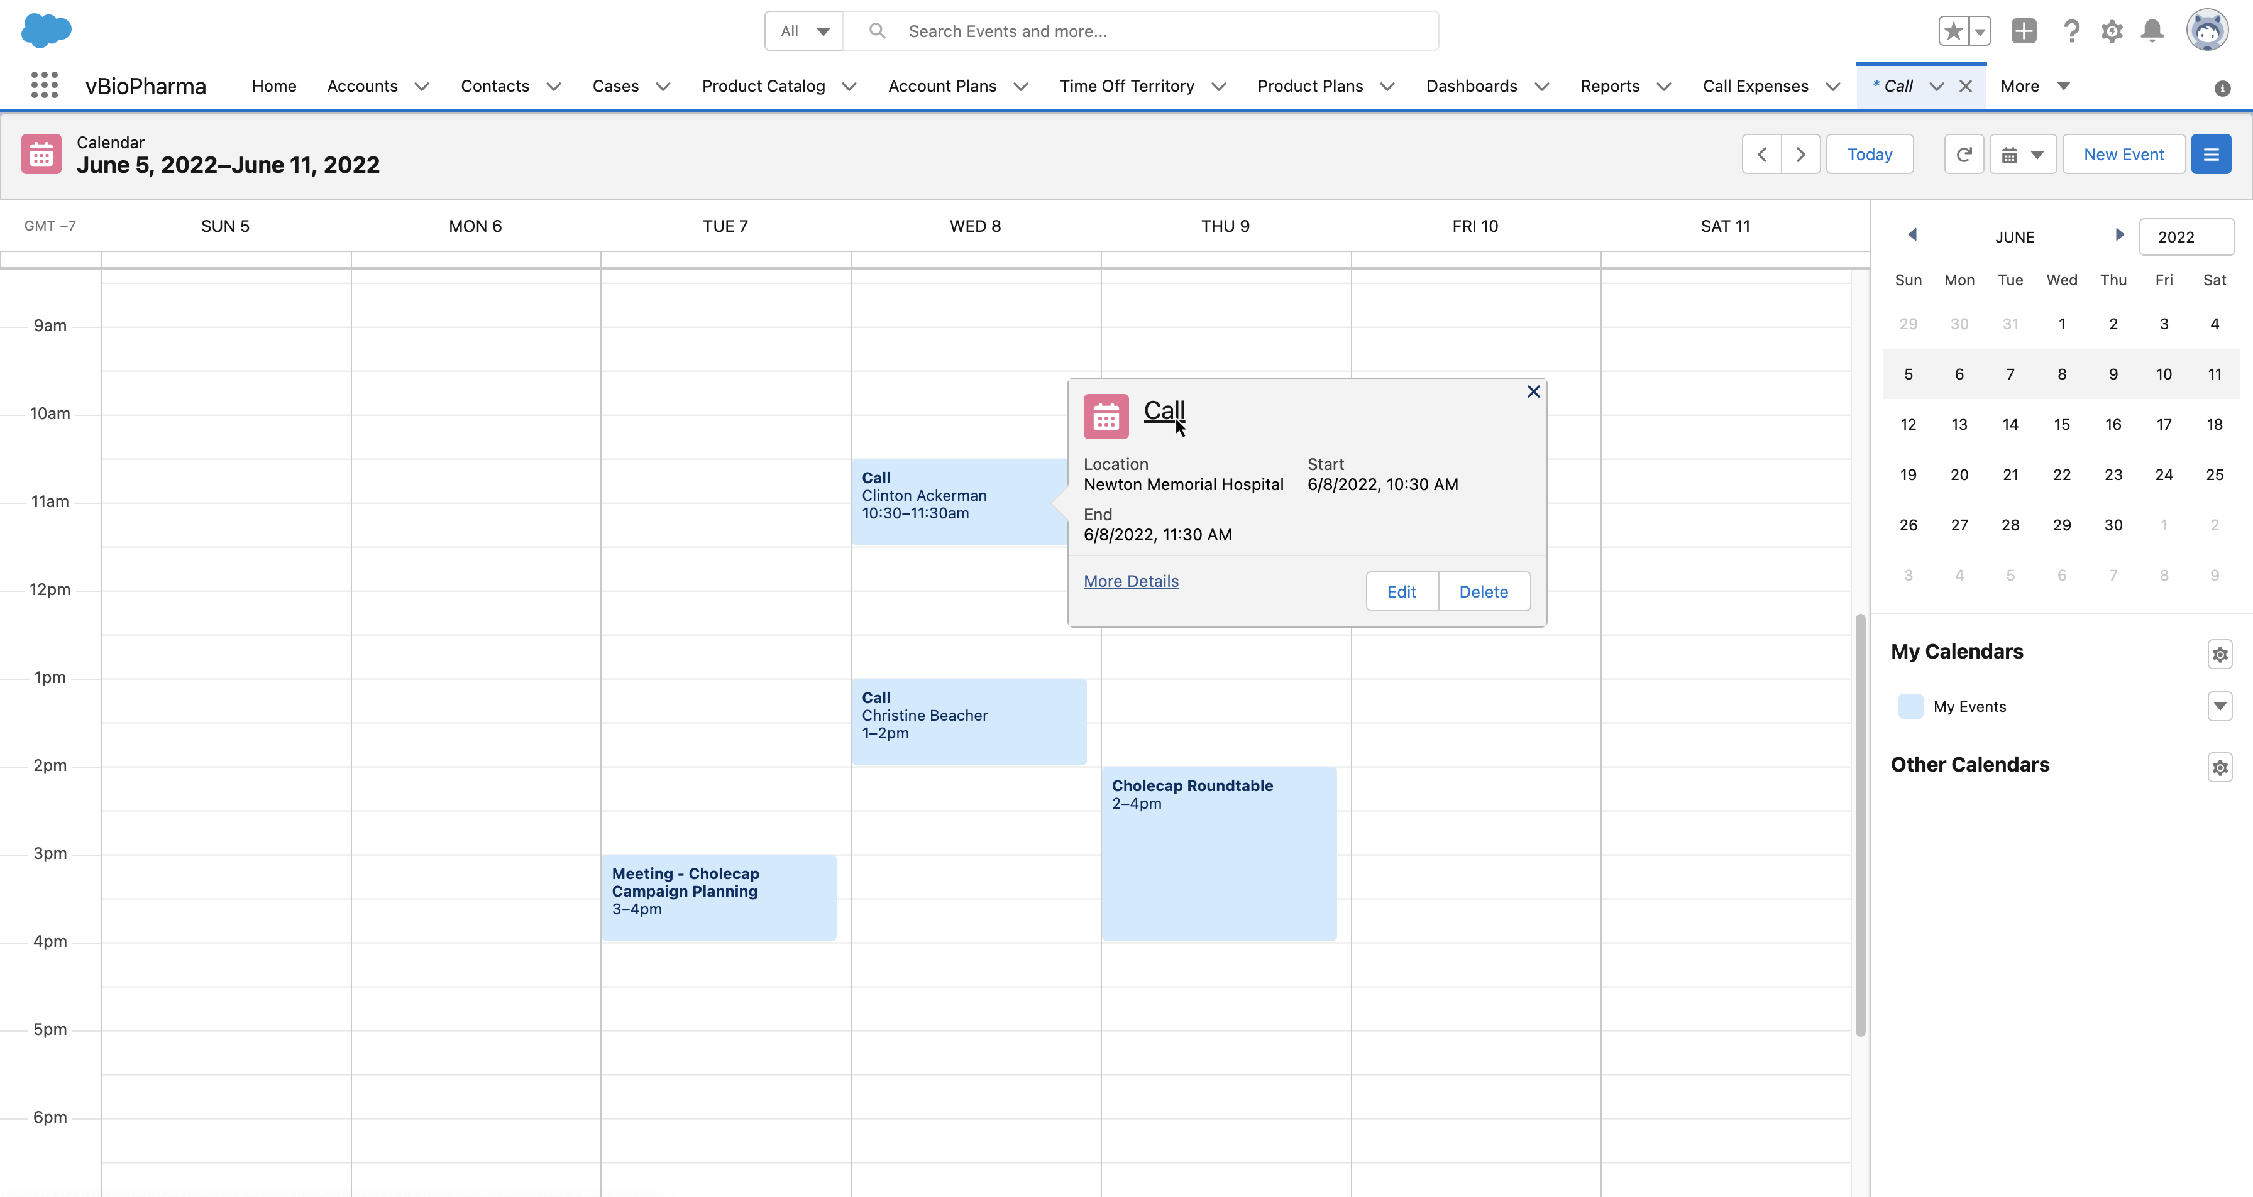2253x1197 pixels.
Task: Select the Reports menu item
Action: click(x=1609, y=85)
